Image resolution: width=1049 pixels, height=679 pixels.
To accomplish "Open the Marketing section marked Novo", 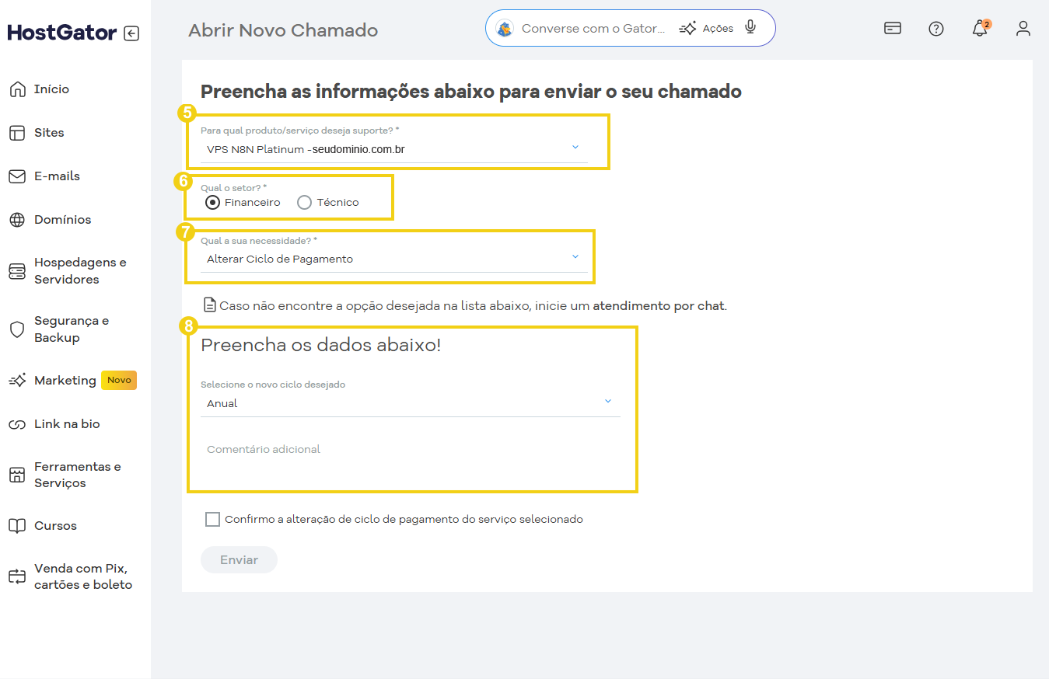I will 66,380.
